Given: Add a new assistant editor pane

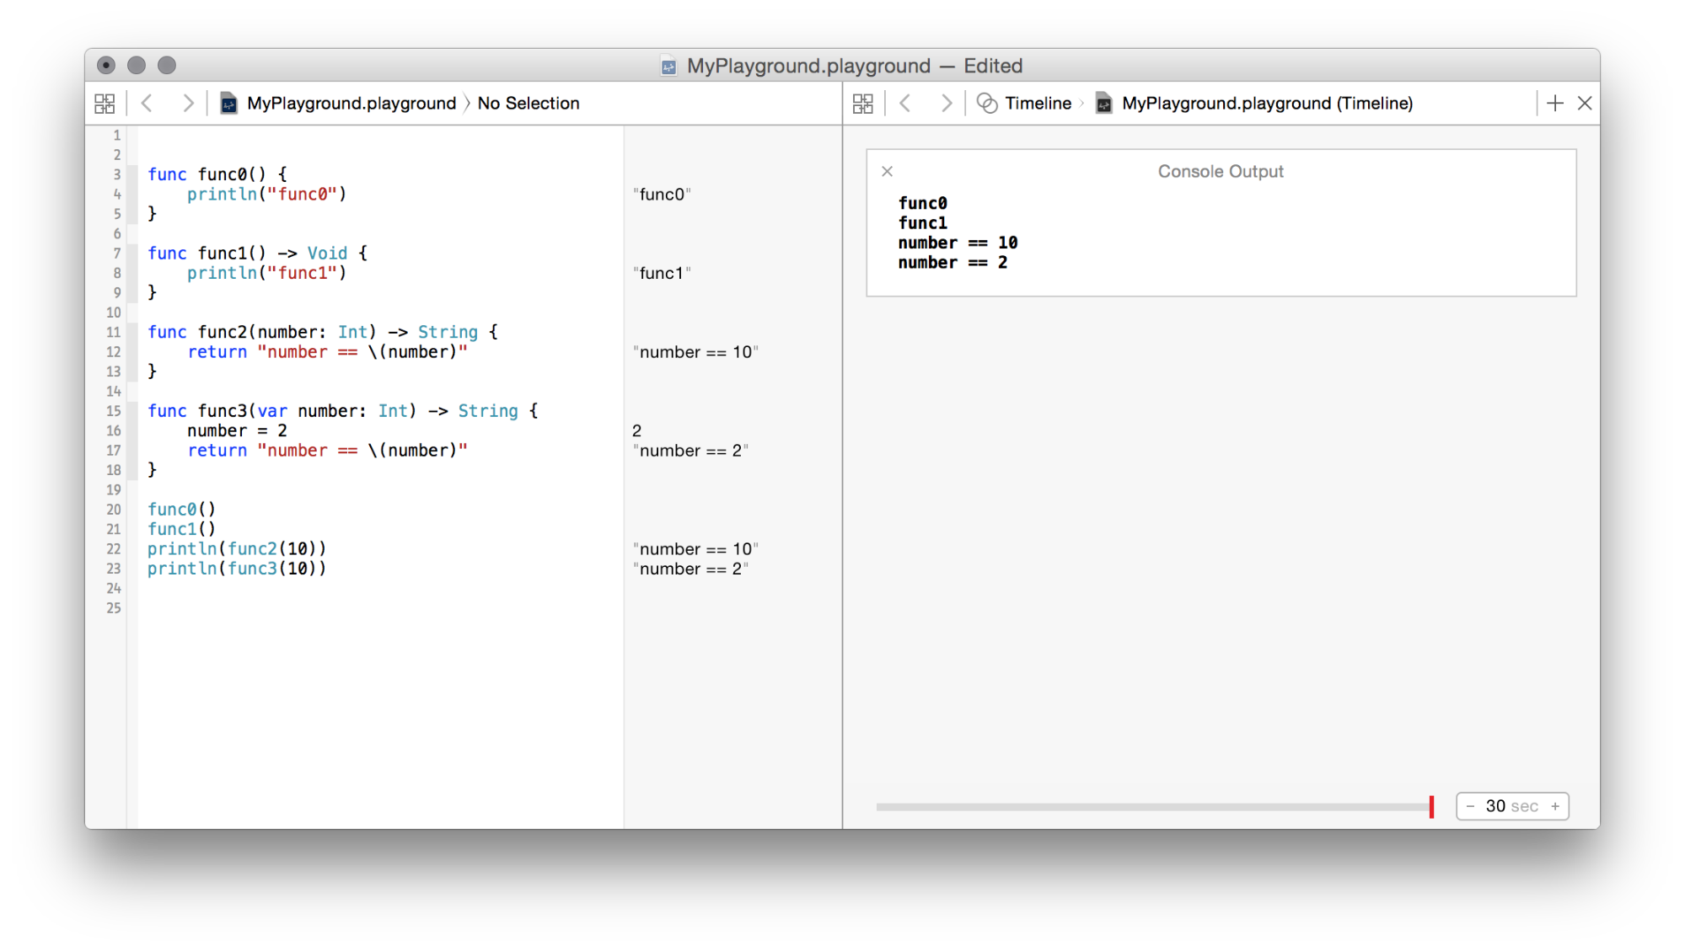Looking at the screenshot, I should point(1555,104).
